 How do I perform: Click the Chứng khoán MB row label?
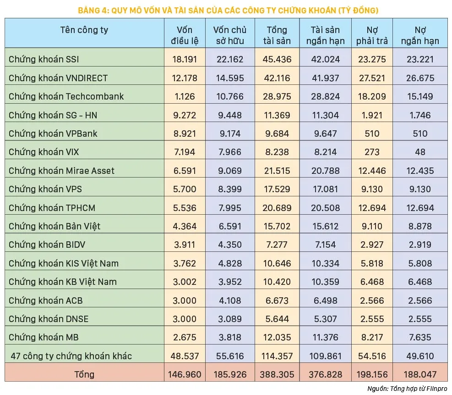point(44,337)
